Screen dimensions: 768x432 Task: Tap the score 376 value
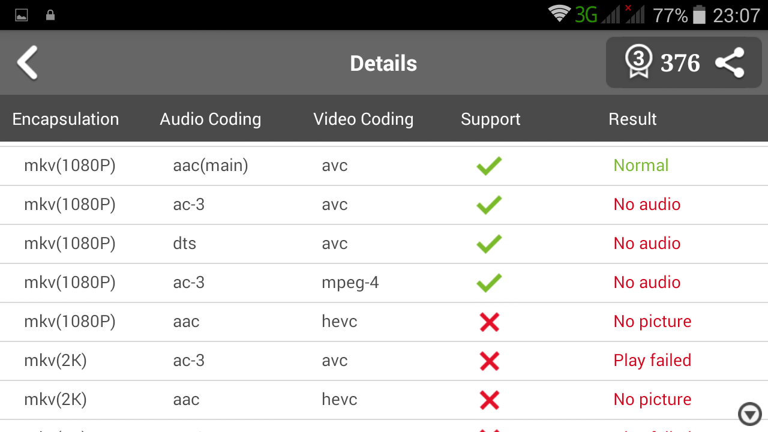coord(680,63)
